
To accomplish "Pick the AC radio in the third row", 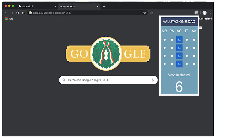I will (x=179, y=56).
